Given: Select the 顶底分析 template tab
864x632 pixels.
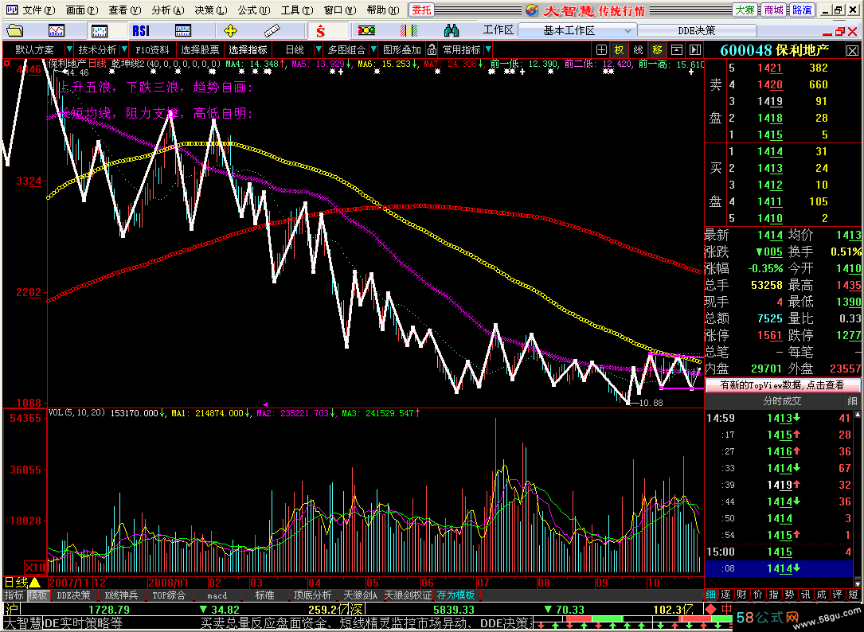Looking at the screenshot, I should [312, 595].
